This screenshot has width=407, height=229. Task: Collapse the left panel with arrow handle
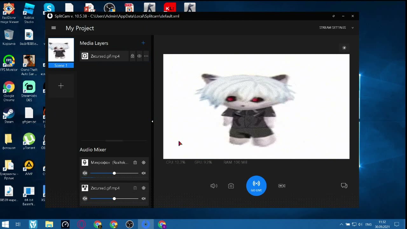tap(152, 121)
